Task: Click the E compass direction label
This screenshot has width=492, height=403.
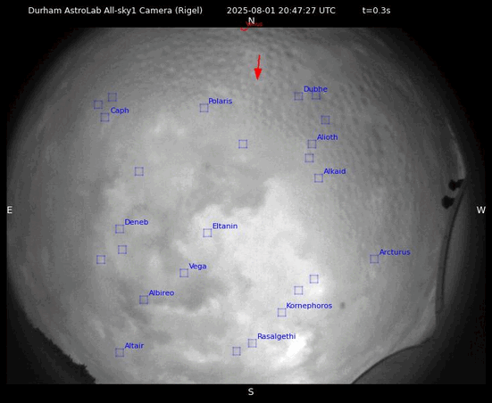Action: pyautogui.click(x=10, y=210)
